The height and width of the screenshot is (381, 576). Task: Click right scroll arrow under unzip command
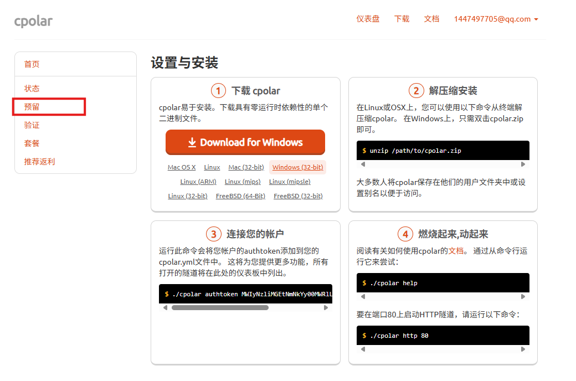[x=523, y=164]
